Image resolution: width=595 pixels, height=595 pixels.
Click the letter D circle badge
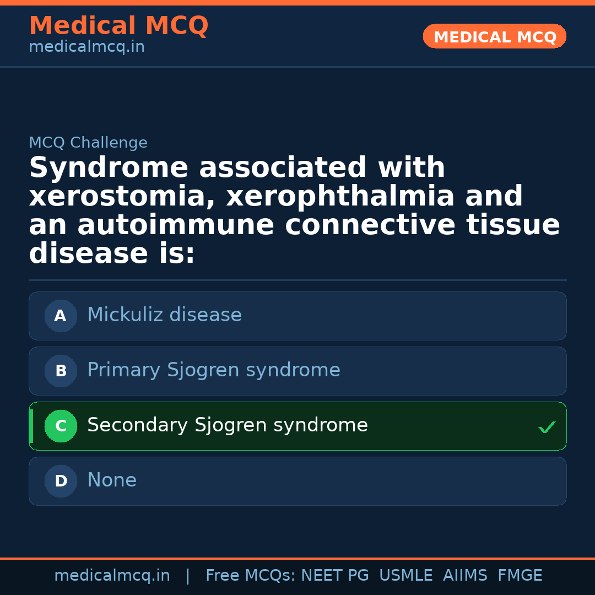[x=61, y=481]
